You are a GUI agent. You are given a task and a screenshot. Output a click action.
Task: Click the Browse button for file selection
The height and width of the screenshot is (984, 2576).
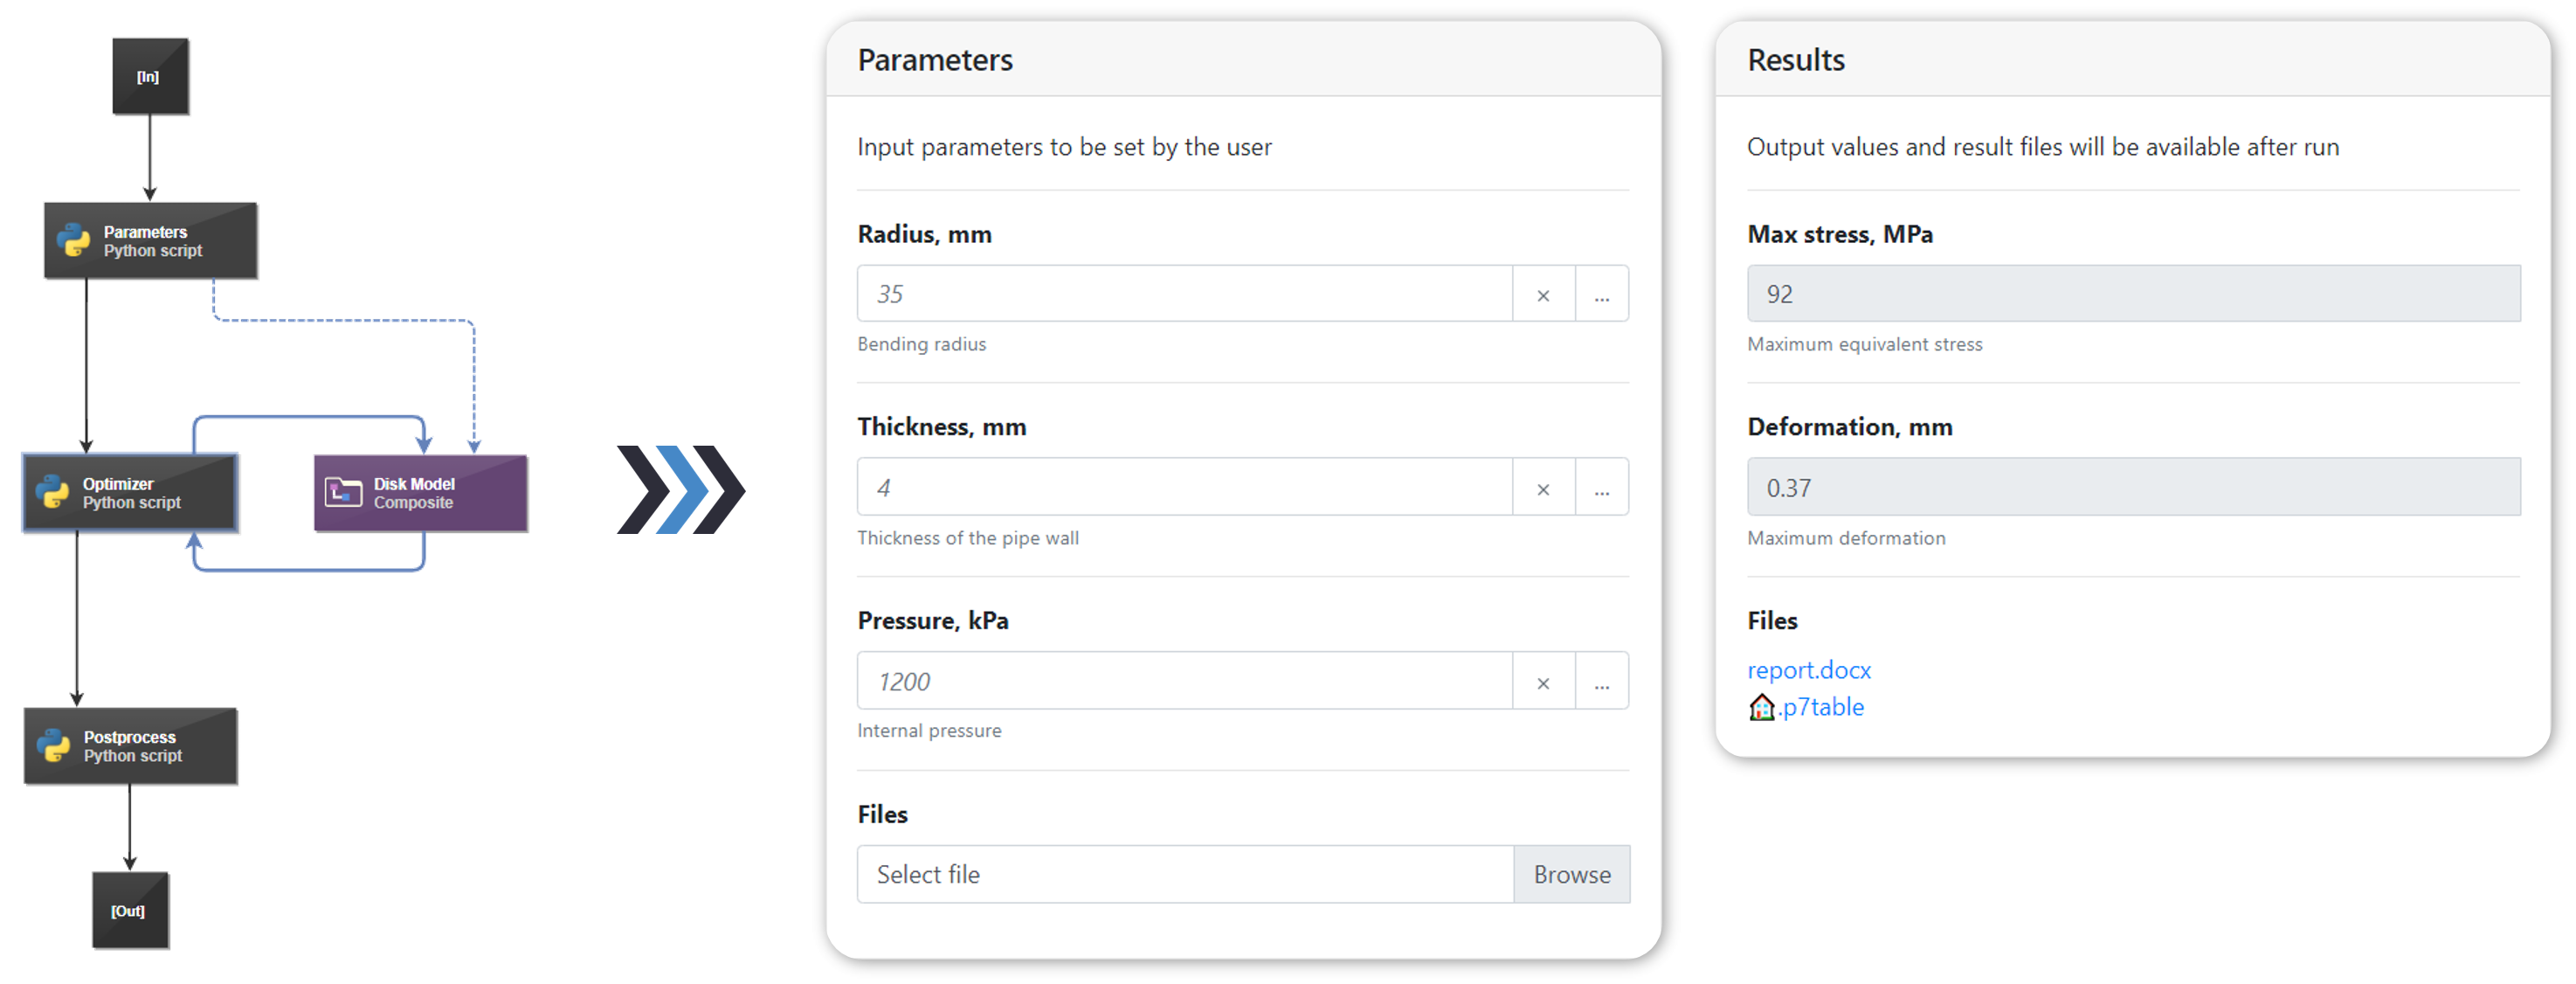point(1572,874)
